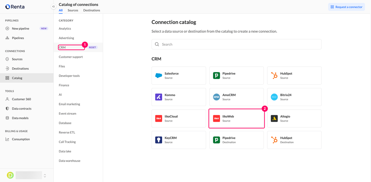Screen dimensions: 371x182
Task: Switch to the Destinations tab
Action: pyautogui.click(x=92, y=10)
